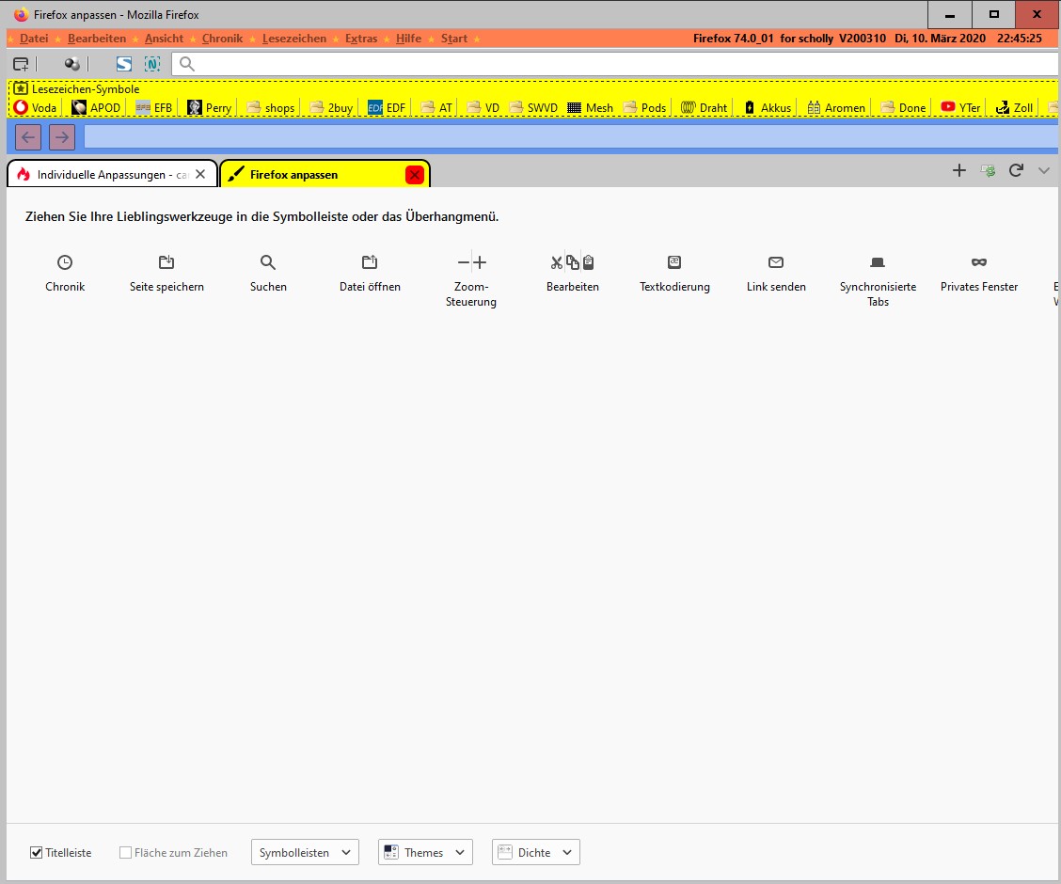Select the Seite speichern icon
The width and height of the screenshot is (1061, 884).
(x=166, y=262)
